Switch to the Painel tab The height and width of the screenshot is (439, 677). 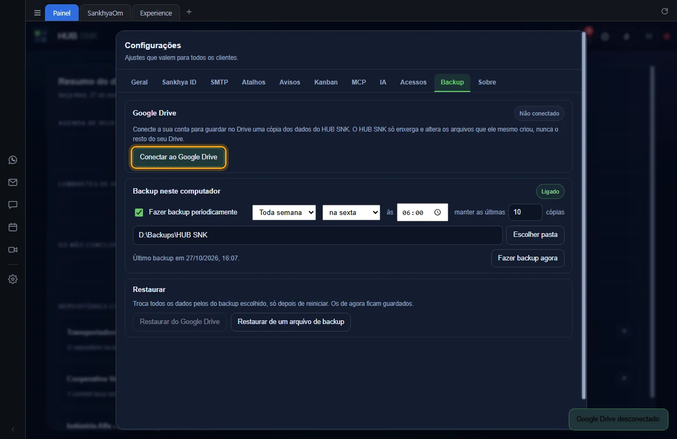click(x=62, y=13)
